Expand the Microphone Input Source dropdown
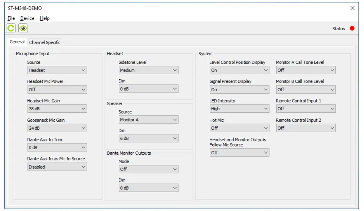The image size is (364, 211). [57, 70]
